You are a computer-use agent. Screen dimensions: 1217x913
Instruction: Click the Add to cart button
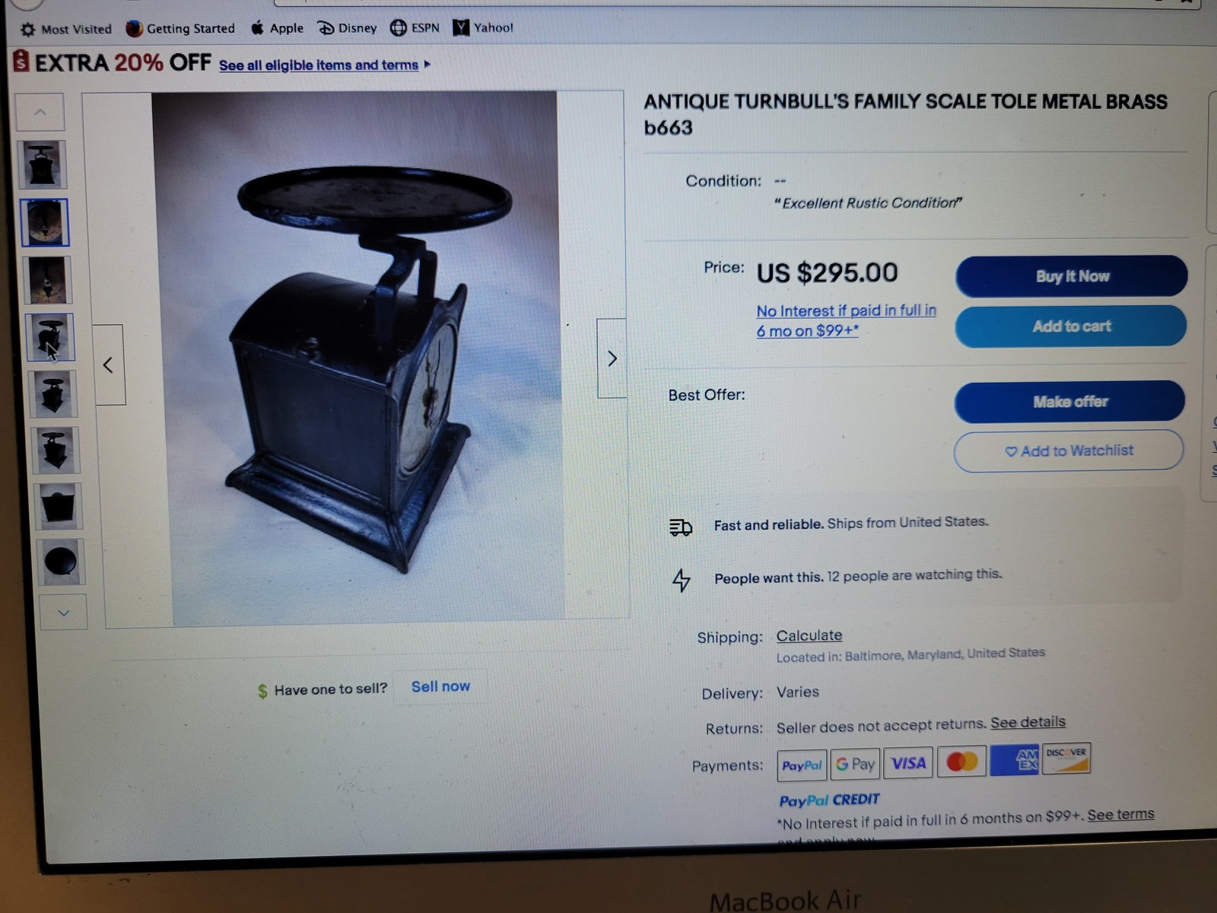coord(1071,326)
